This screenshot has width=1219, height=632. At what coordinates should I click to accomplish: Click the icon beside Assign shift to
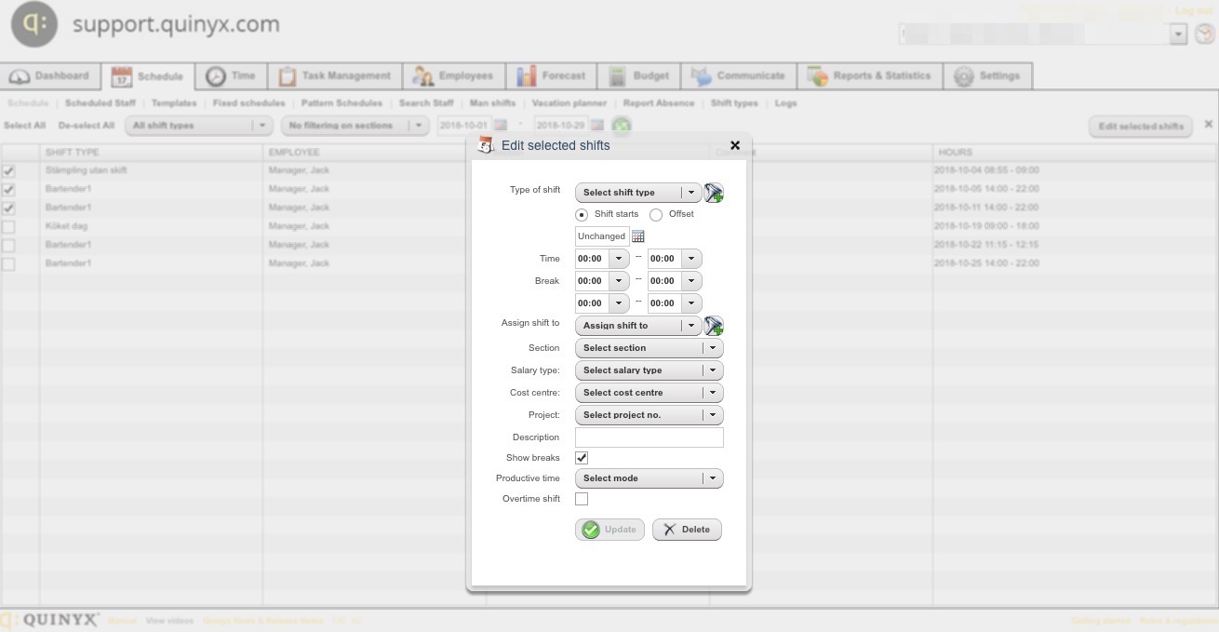point(714,326)
